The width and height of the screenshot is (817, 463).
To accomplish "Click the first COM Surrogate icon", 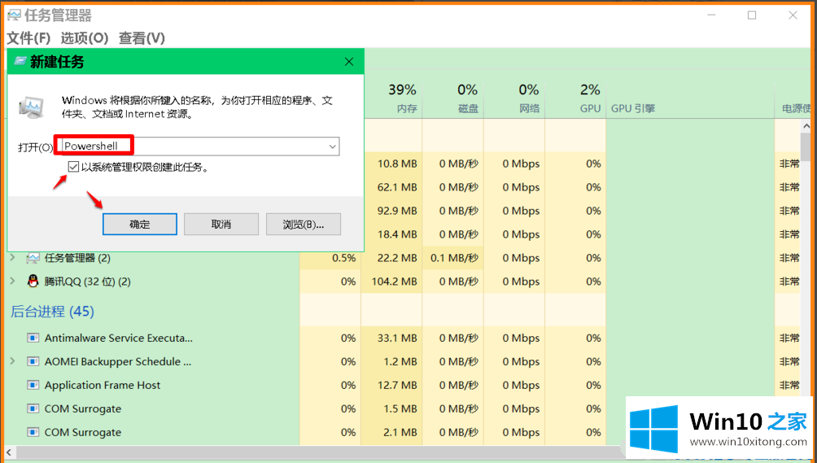I will [x=33, y=408].
